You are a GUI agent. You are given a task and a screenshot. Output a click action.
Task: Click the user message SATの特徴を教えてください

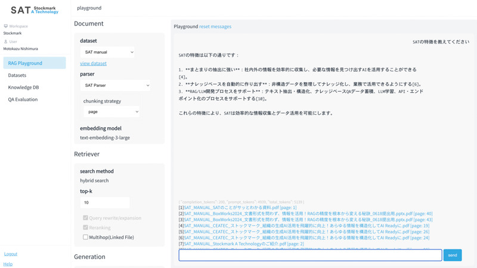tap(441, 42)
